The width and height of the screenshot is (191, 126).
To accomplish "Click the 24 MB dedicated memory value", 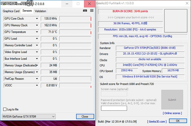I will tap(49, 65).
